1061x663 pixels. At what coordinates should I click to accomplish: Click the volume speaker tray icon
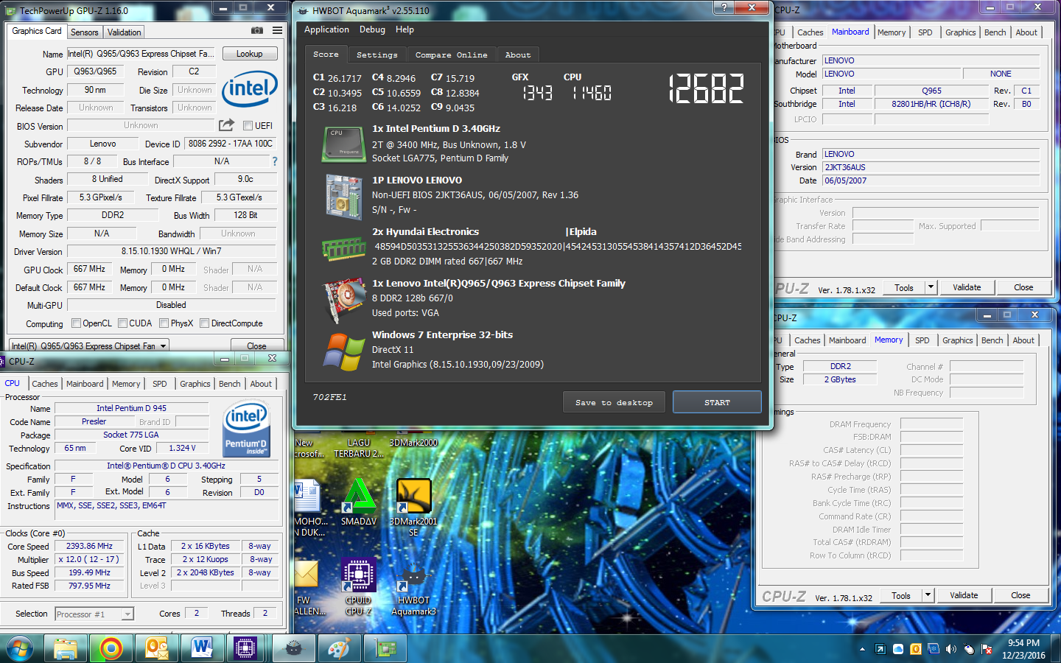click(950, 649)
